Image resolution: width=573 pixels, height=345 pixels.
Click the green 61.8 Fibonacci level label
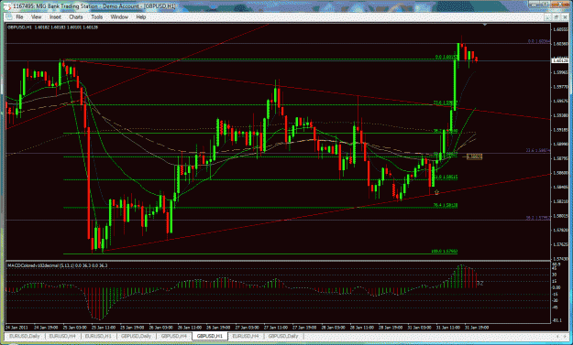point(445,177)
